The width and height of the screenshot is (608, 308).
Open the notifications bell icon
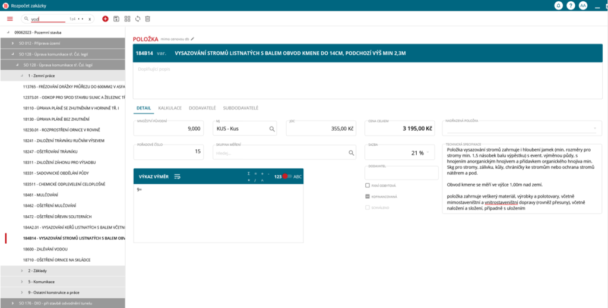click(558, 5)
